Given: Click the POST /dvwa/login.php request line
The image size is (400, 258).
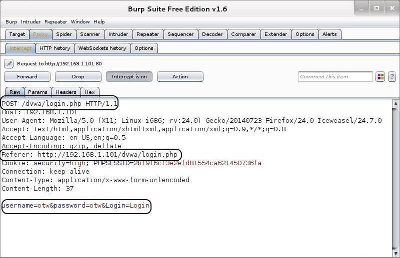Looking at the screenshot, I should point(59,104).
